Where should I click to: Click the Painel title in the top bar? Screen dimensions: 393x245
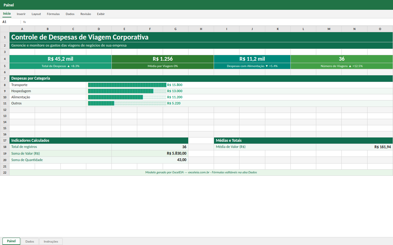coord(9,5)
